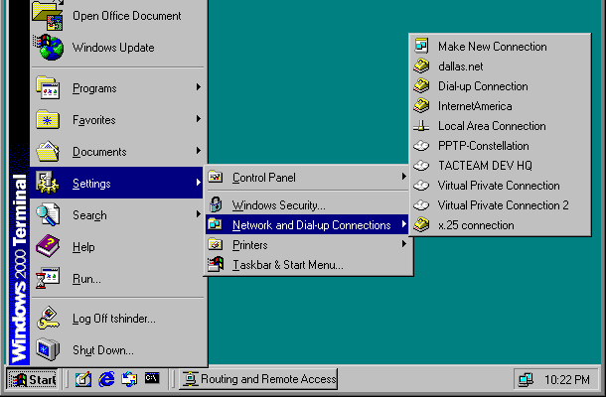Viewport: 606px width, 397px height.
Task: Launch Internet Explorer from Quick Launch
Action: point(106,379)
